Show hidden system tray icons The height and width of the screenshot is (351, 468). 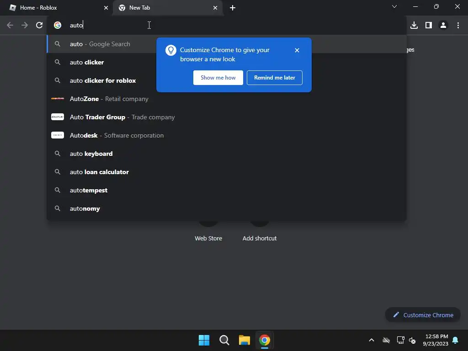click(x=372, y=340)
